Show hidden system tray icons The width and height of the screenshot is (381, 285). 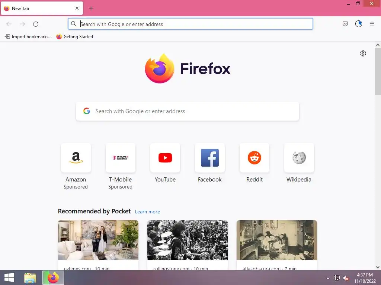click(x=328, y=278)
